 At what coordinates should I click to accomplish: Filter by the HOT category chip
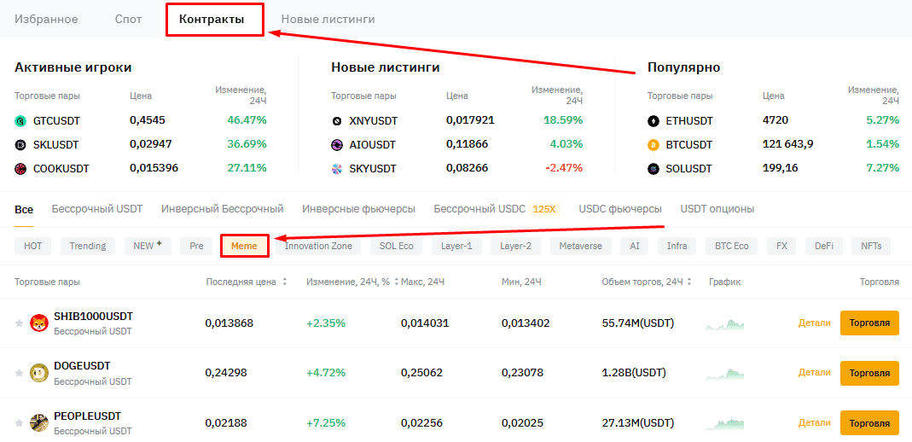point(33,246)
